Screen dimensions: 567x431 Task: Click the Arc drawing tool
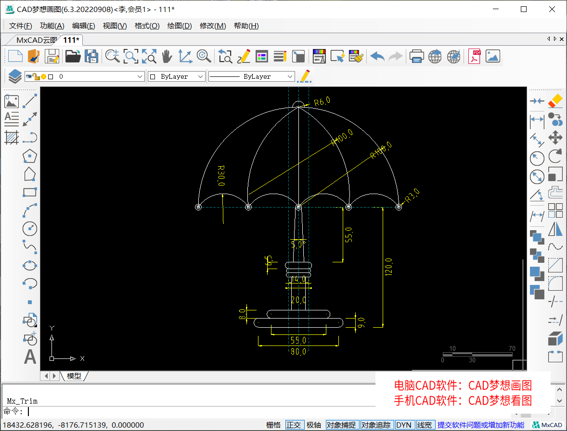tap(30, 210)
